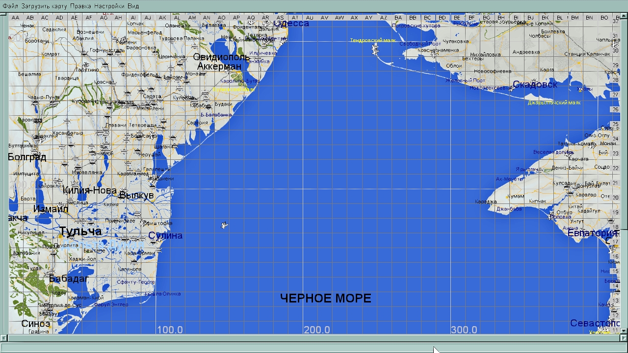Click the 100.0 grid coordinate label
This screenshot has width=628, height=353.
(170, 330)
